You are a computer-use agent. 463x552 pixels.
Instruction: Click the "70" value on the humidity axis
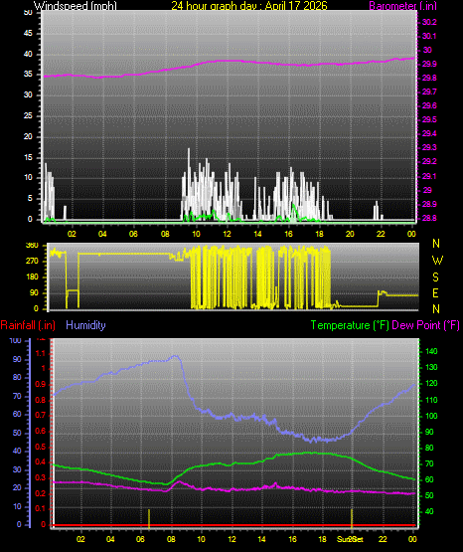17,397
